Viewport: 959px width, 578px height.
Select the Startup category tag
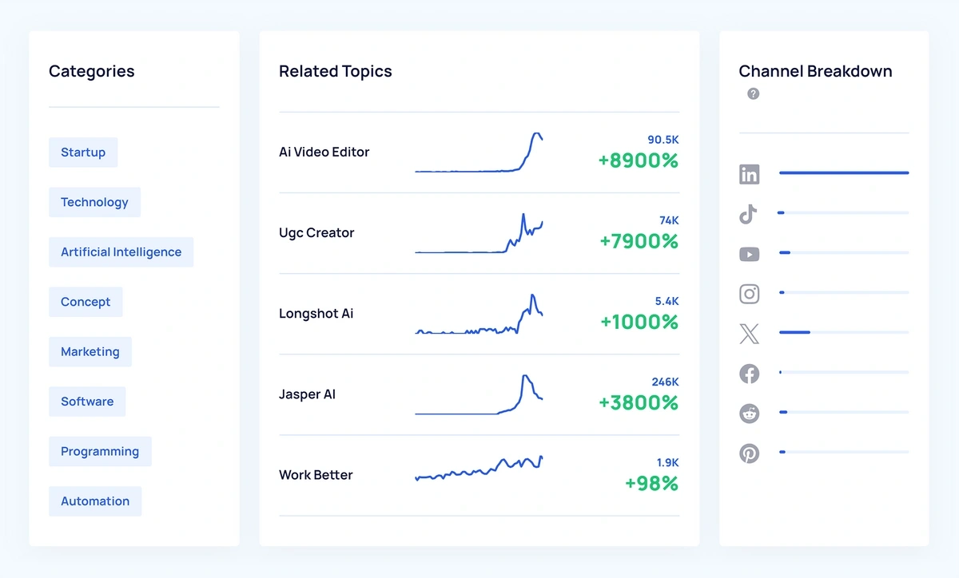[x=83, y=152]
